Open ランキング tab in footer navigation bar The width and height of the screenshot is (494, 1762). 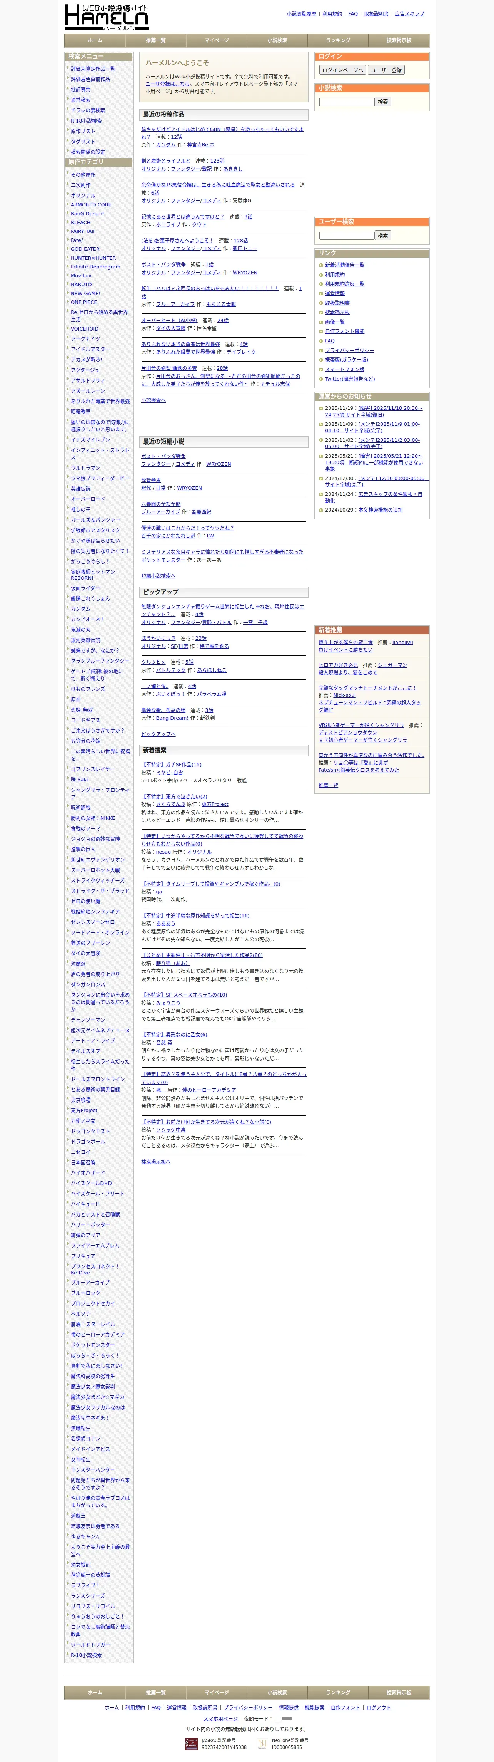pyautogui.click(x=338, y=1692)
